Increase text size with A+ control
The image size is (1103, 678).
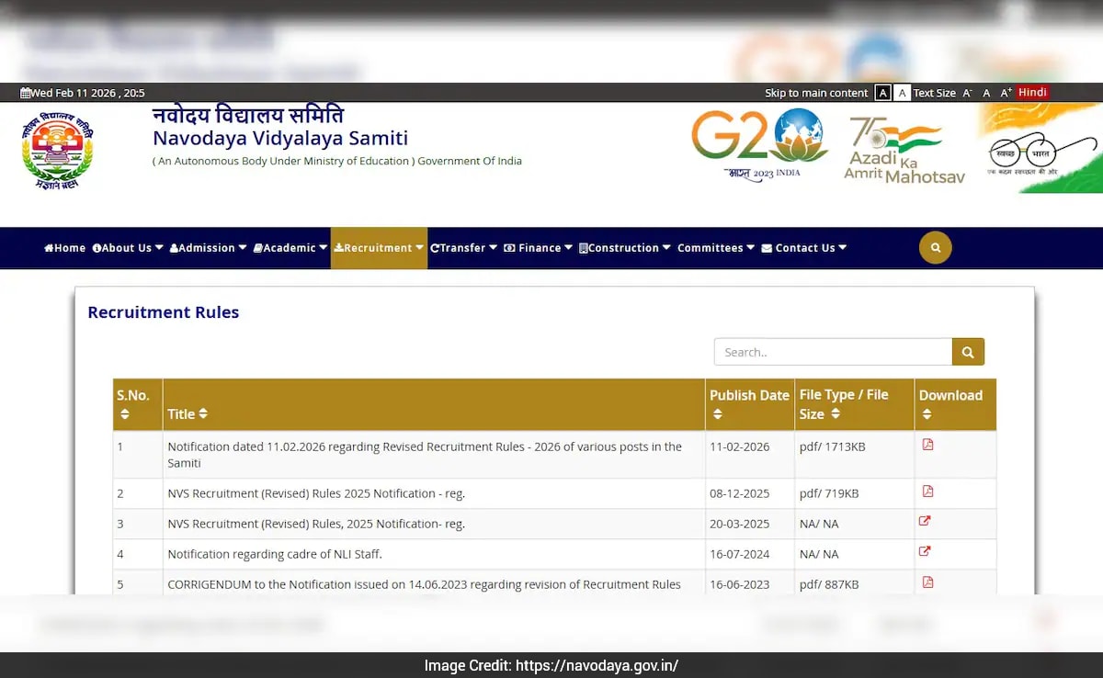click(x=1006, y=93)
